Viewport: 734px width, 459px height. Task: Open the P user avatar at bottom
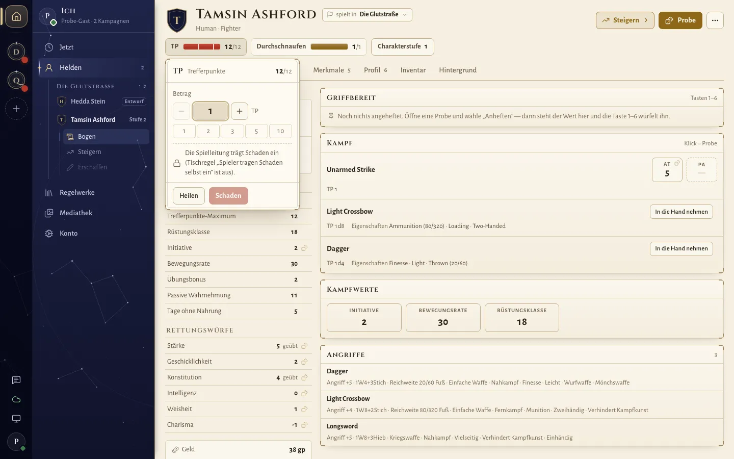point(16,442)
